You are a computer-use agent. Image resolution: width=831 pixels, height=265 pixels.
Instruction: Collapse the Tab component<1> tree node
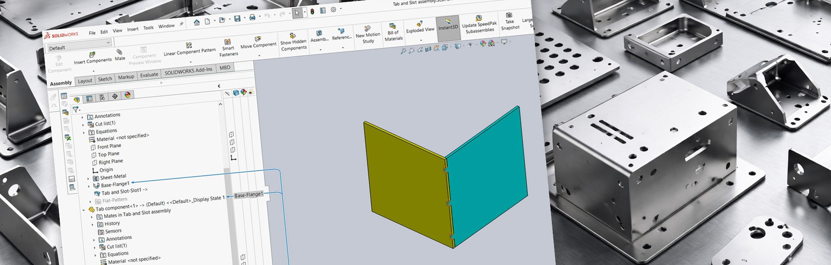[84, 210]
